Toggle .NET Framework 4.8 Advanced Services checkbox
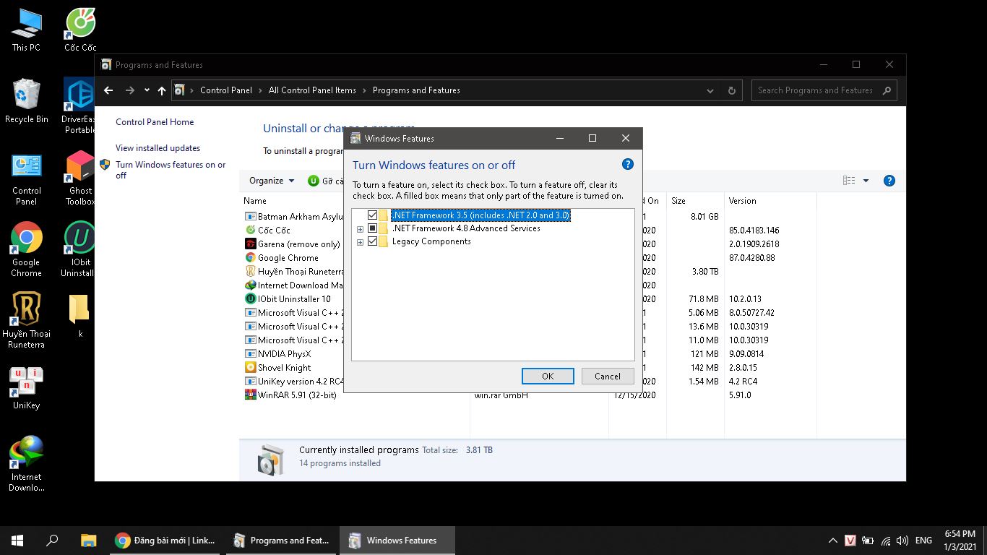The height and width of the screenshot is (555, 987). tap(373, 228)
